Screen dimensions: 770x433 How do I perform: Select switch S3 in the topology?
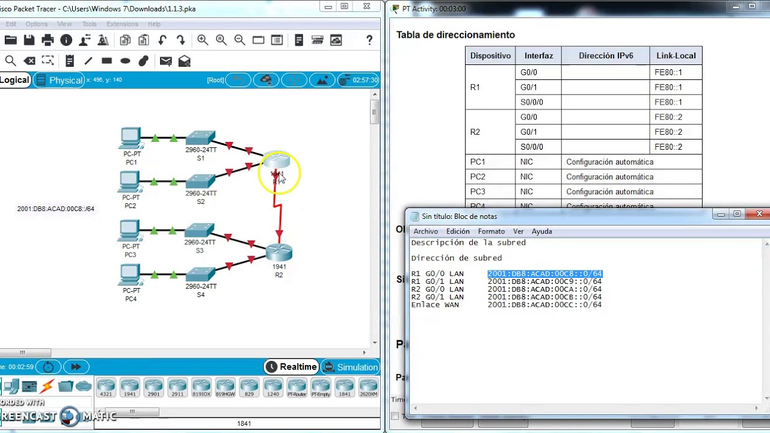199,230
